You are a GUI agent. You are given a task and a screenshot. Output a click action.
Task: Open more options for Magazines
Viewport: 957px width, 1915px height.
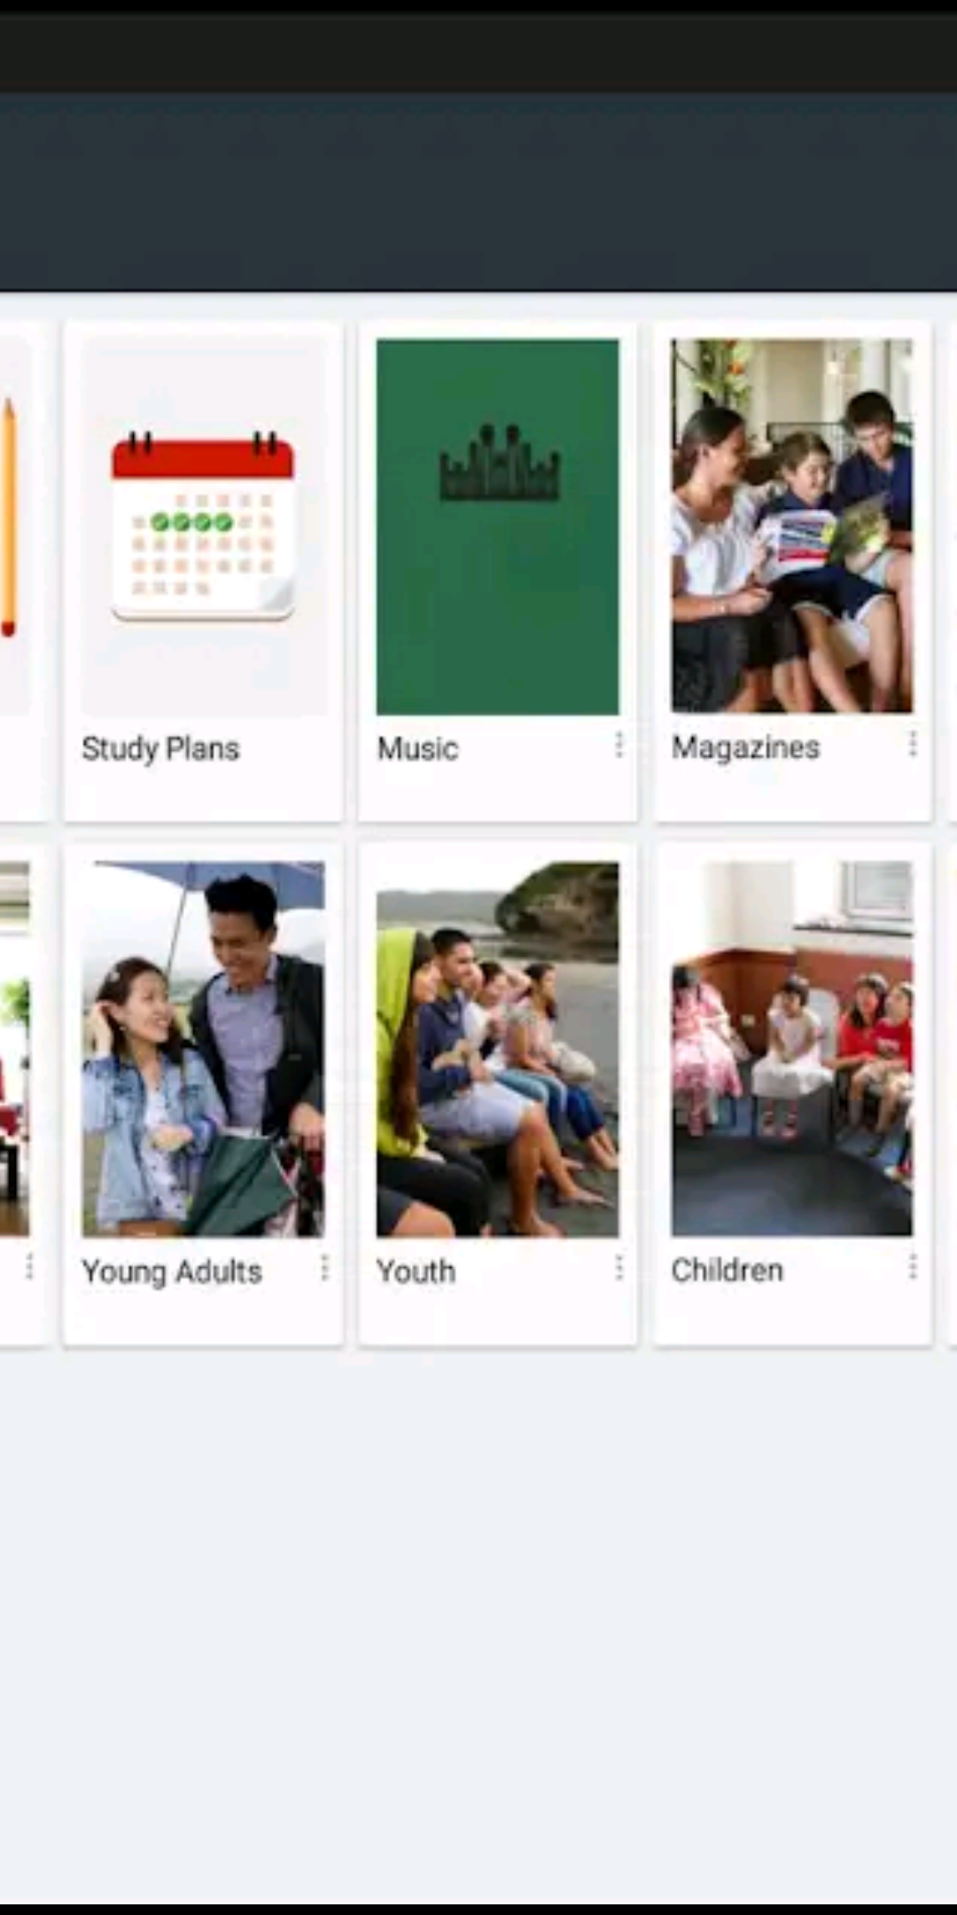pyautogui.click(x=912, y=745)
